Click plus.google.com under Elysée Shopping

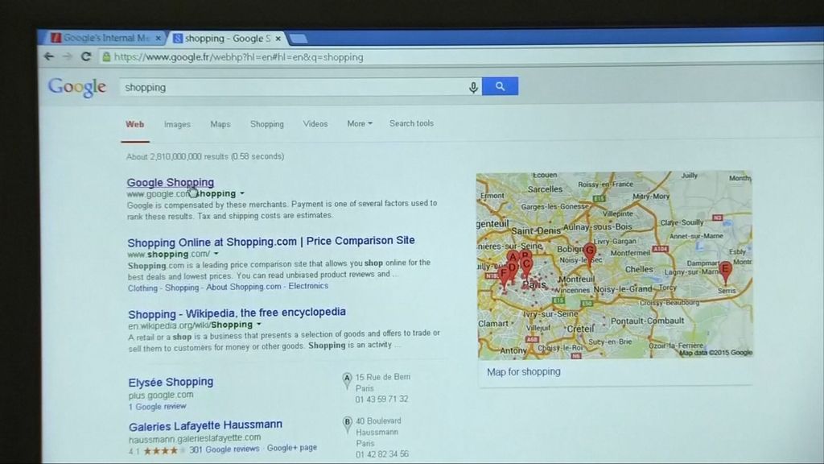[161, 395]
